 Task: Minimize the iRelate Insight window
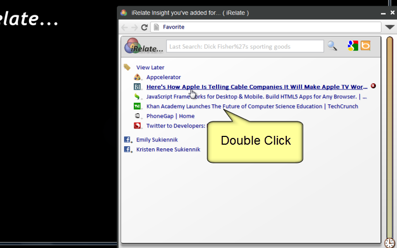point(383,13)
